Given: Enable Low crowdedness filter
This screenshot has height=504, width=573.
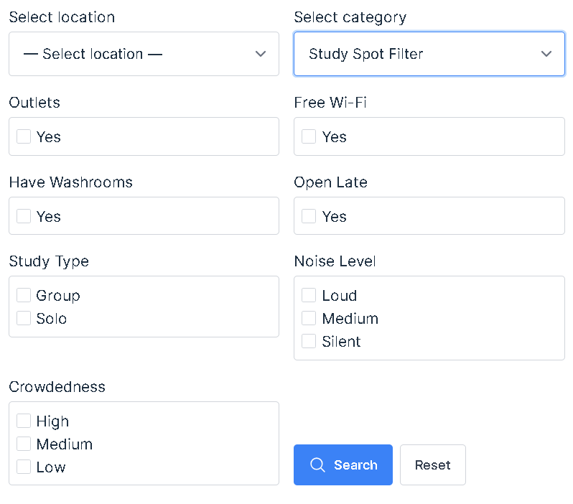Looking at the screenshot, I should point(24,467).
